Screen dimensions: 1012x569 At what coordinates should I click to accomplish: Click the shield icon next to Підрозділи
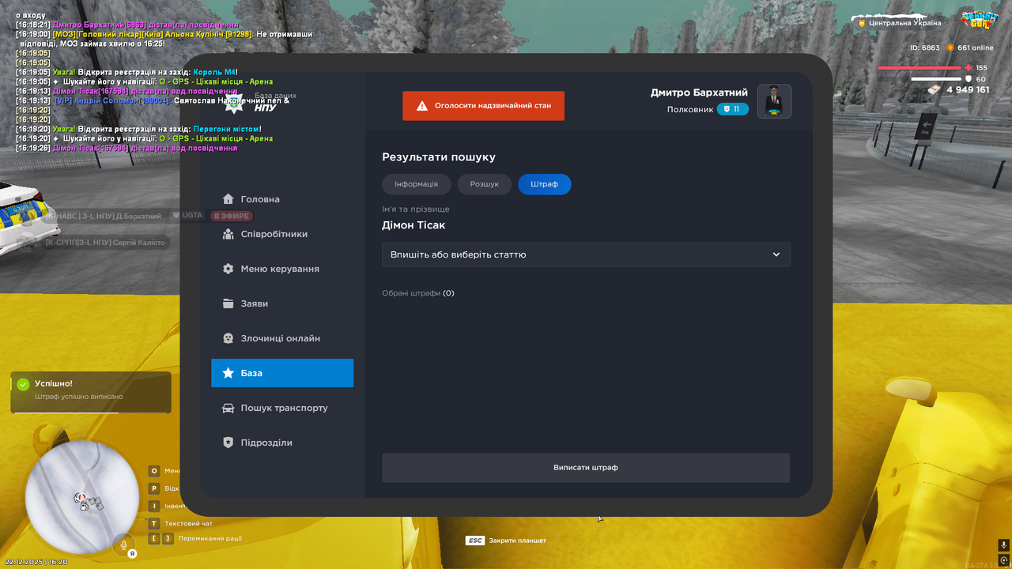(228, 443)
